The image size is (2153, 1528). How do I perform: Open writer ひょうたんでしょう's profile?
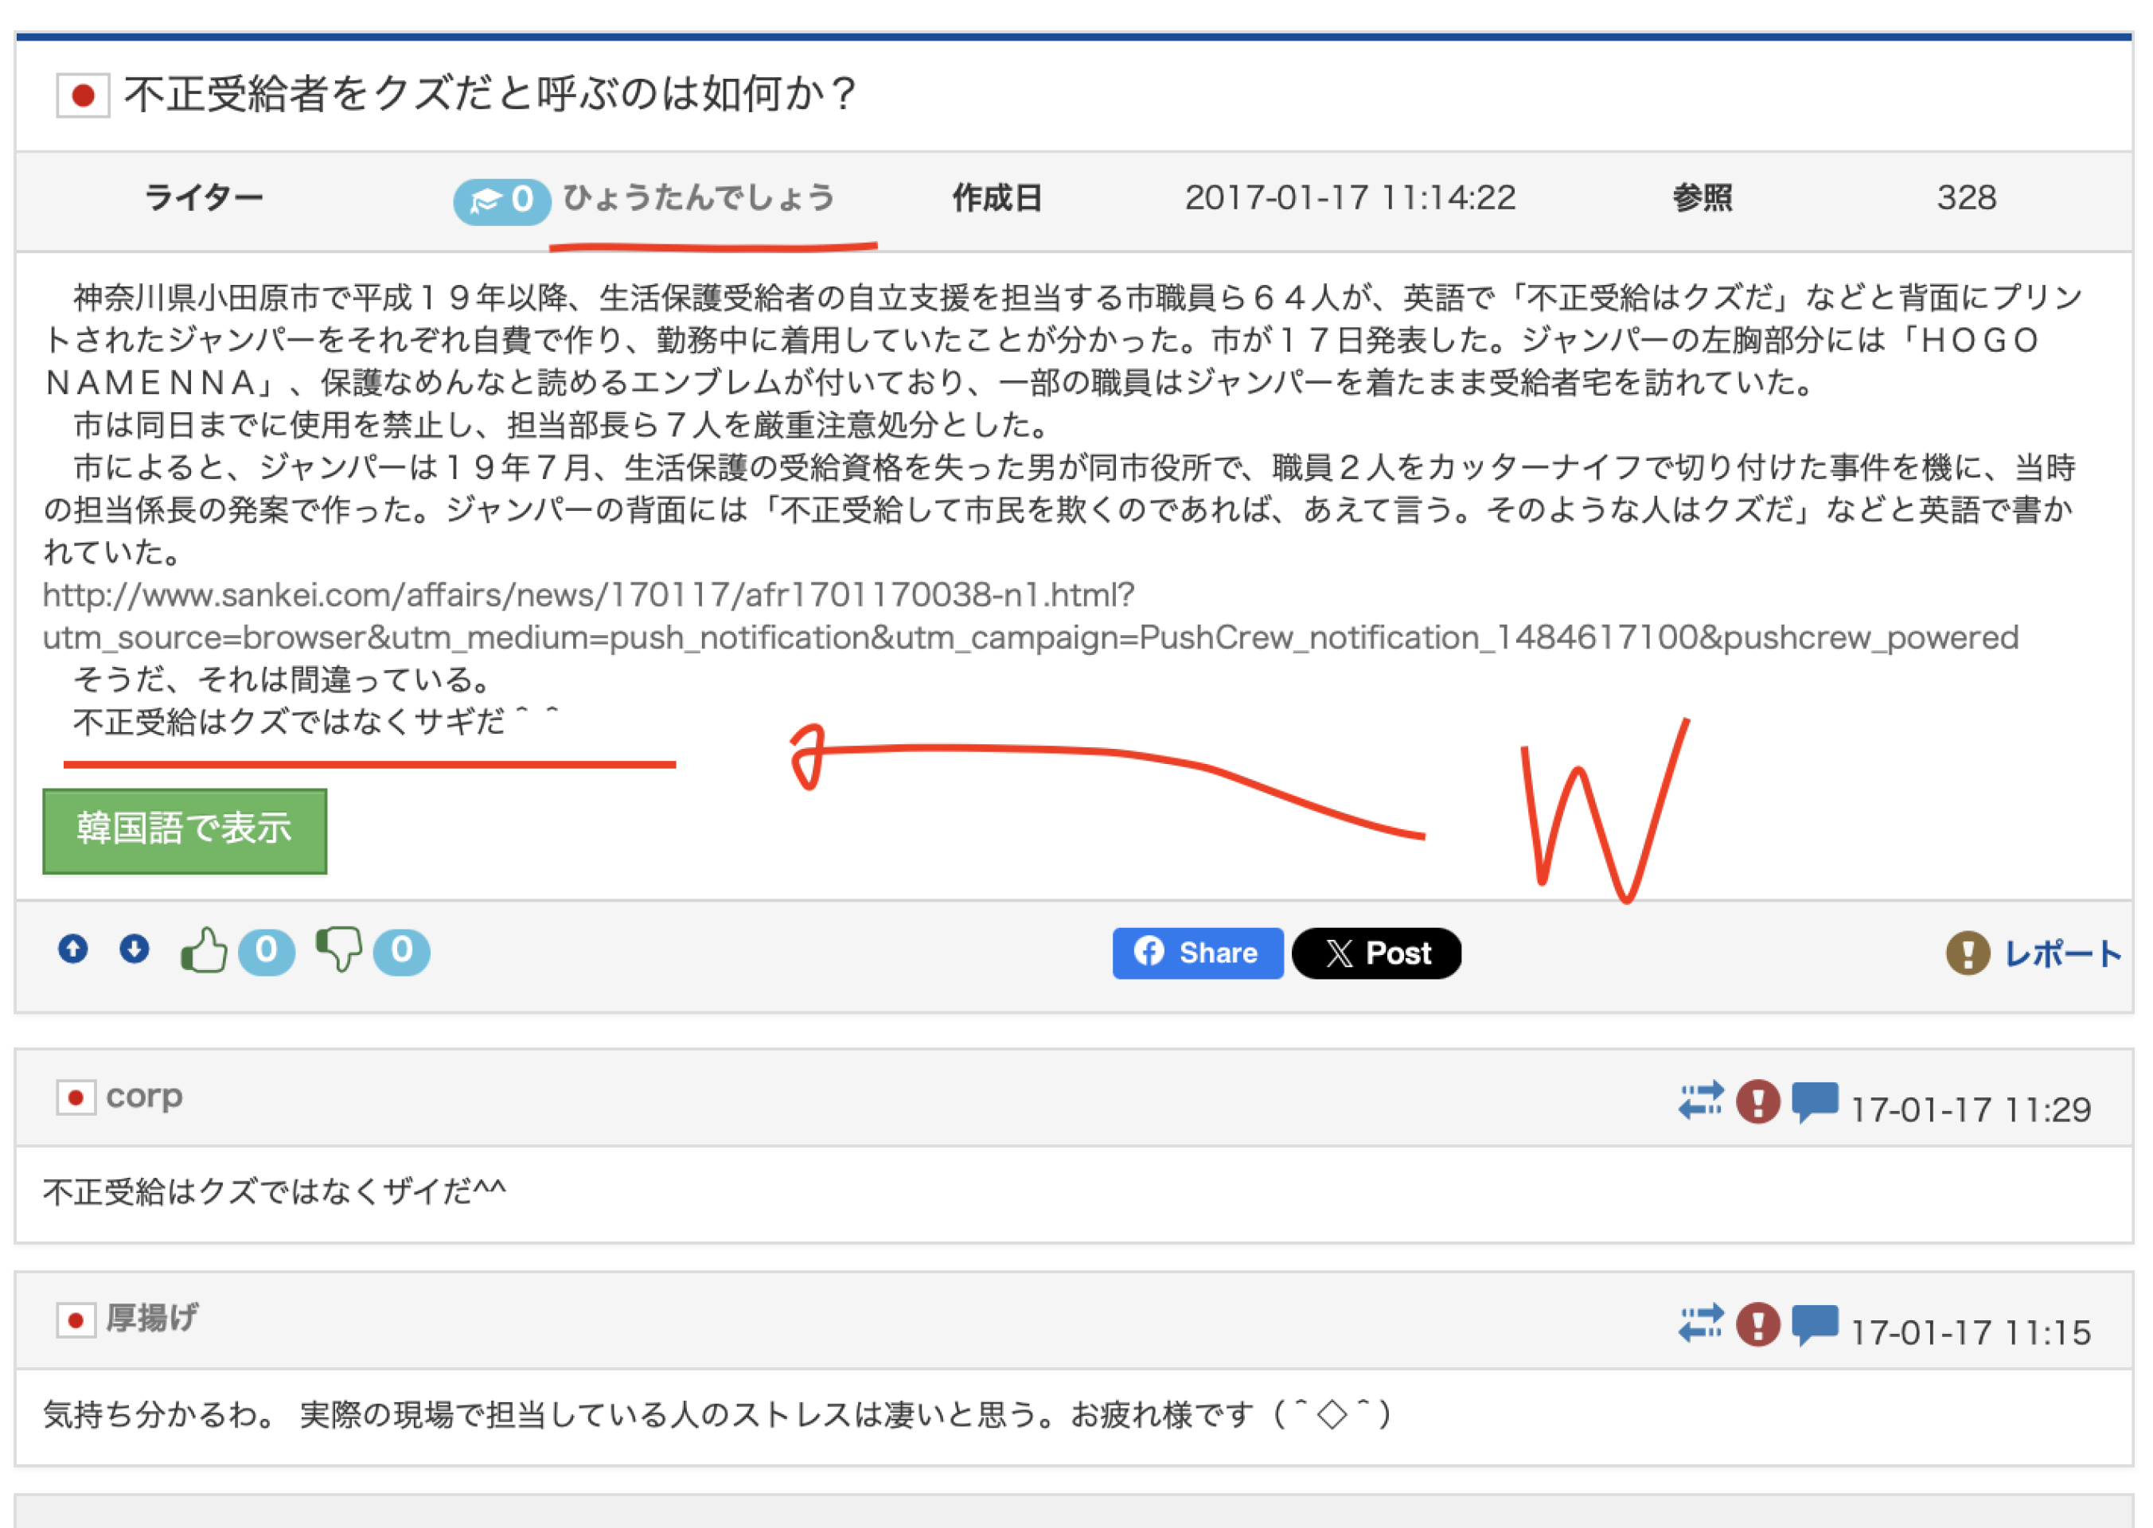click(x=698, y=197)
